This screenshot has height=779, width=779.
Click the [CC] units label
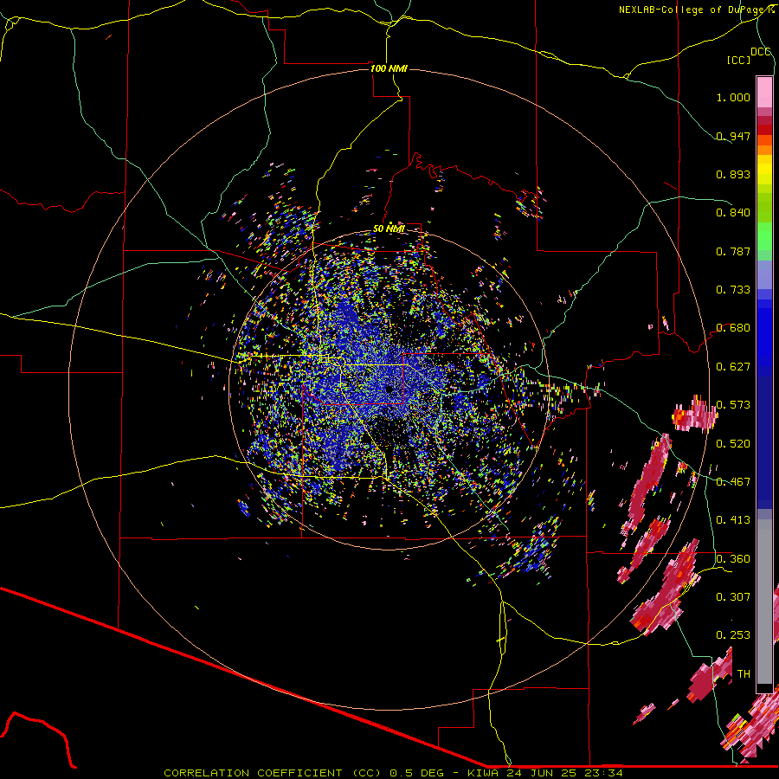coord(739,60)
